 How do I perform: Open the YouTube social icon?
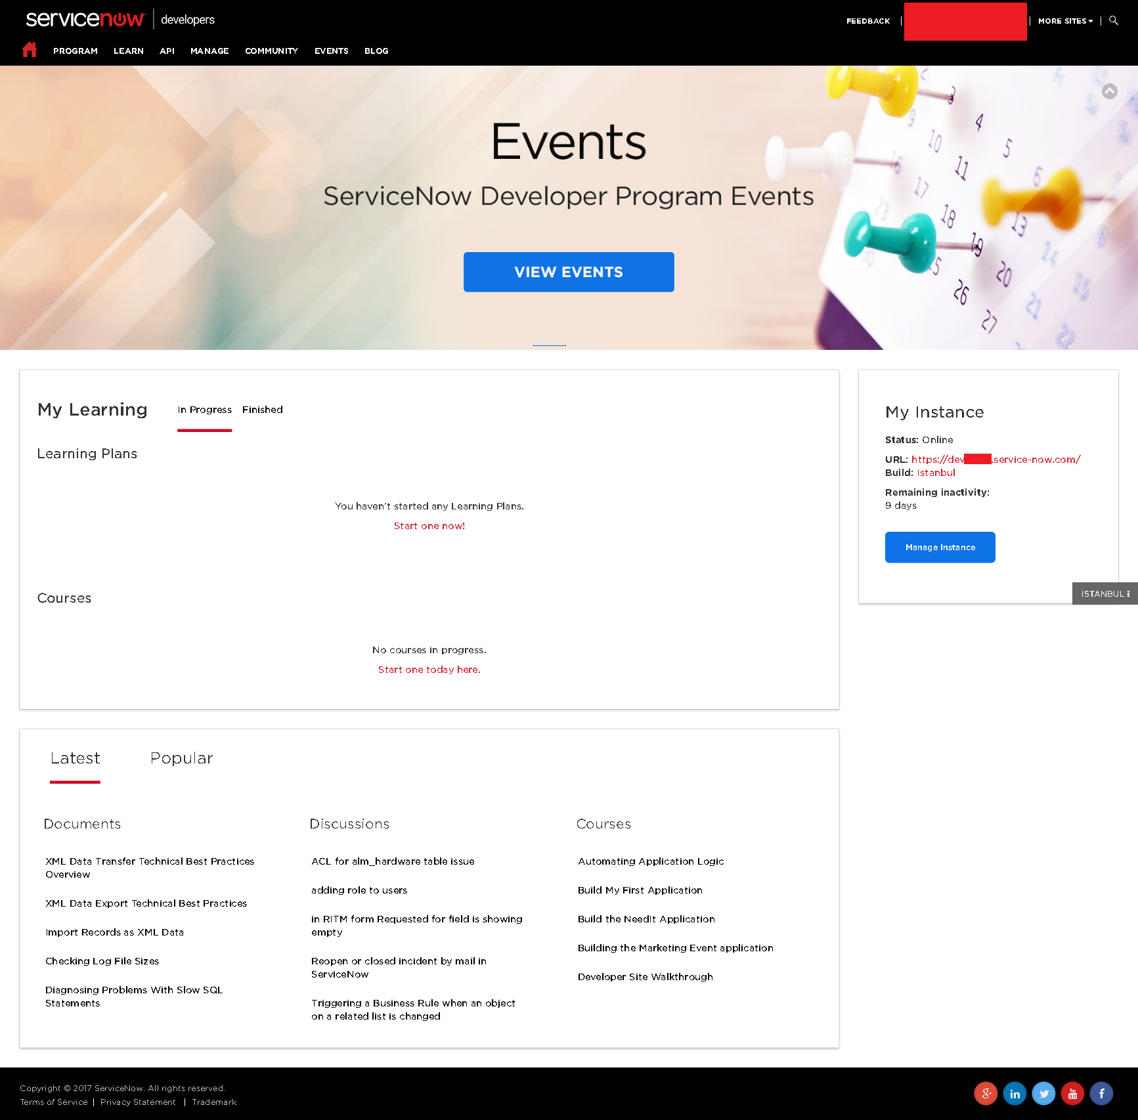[x=1072, y=1093]
